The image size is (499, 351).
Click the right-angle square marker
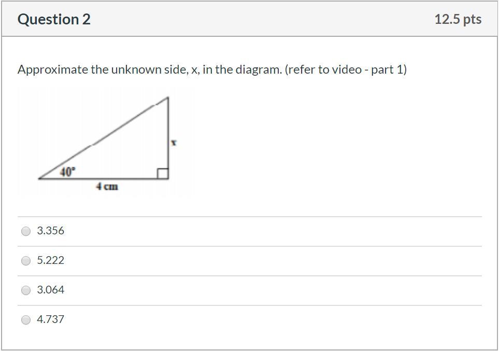pyautogui.click(x=162, y=174)
